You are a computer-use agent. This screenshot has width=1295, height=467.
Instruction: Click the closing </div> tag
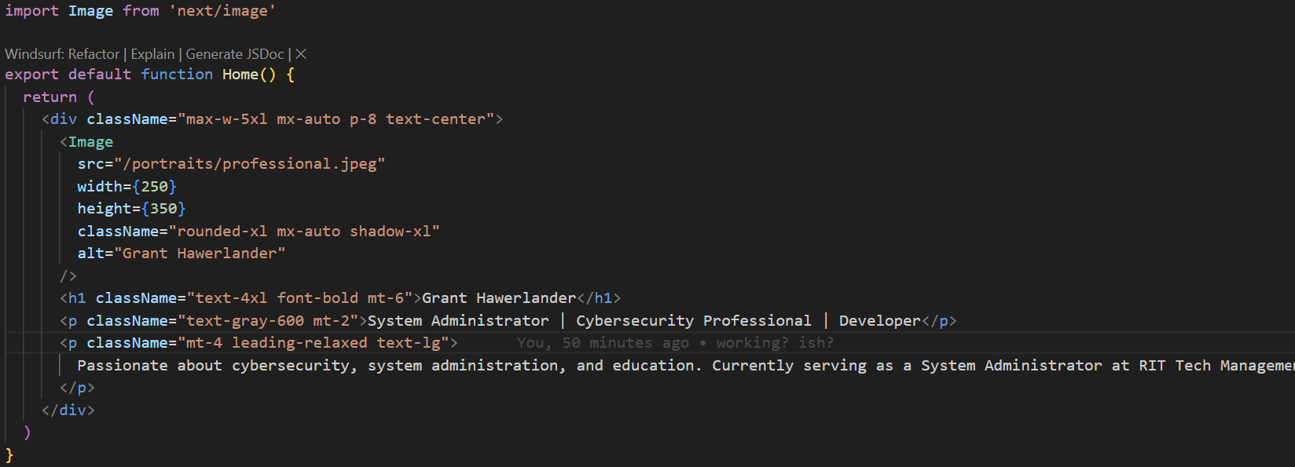[68, 410]
